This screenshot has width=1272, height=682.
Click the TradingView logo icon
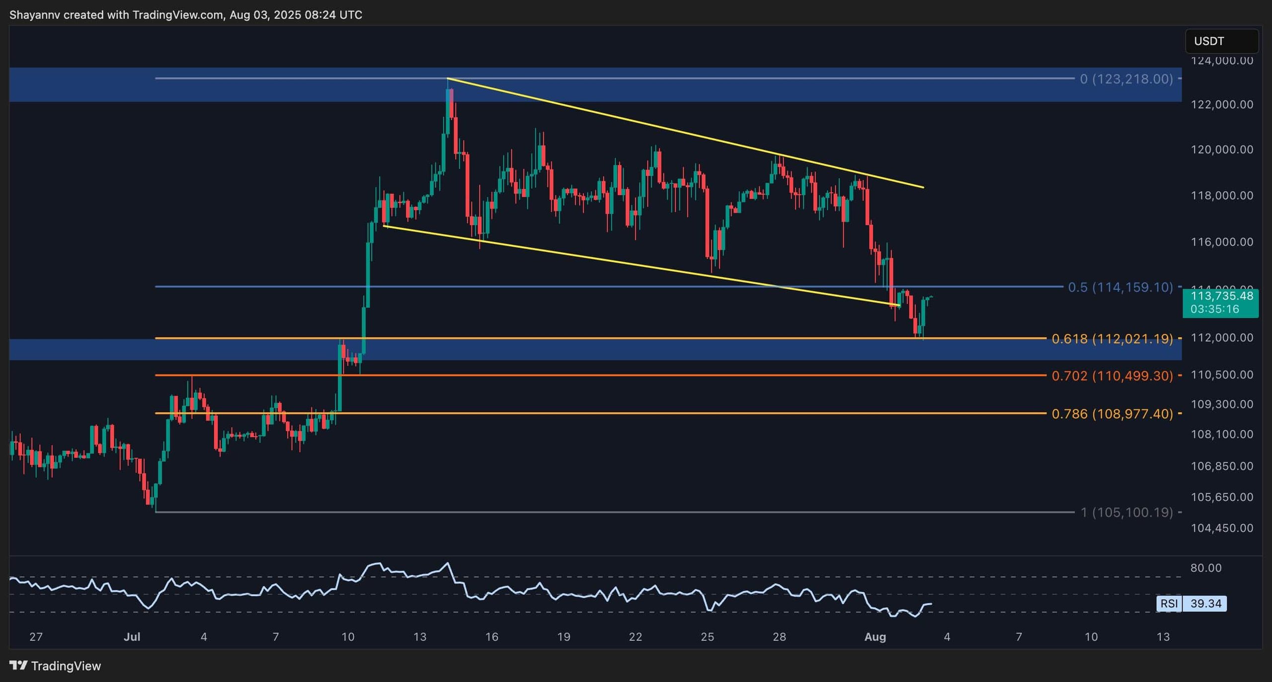[x=18, y=666]
